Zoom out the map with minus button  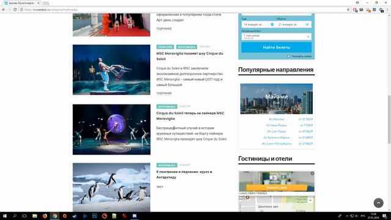click(x=310, y=200)
